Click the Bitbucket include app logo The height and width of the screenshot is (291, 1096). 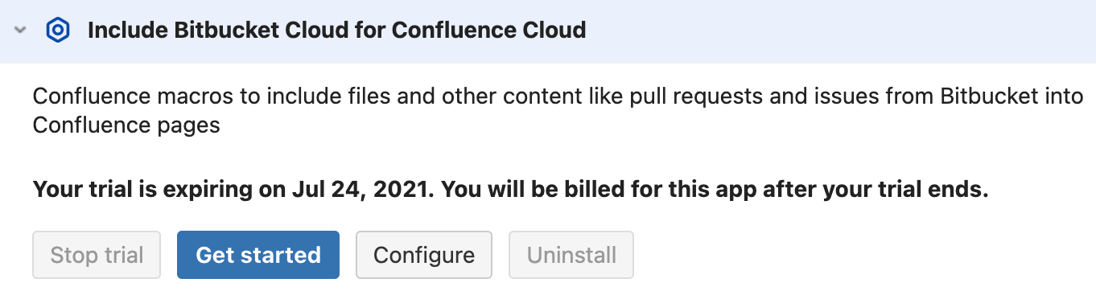coord(58,31)
